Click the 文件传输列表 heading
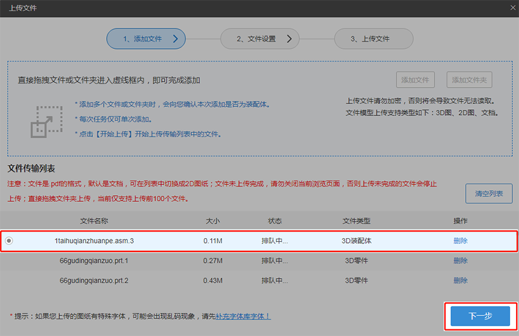This screenshot has width=519, height=336. (31, 169)
